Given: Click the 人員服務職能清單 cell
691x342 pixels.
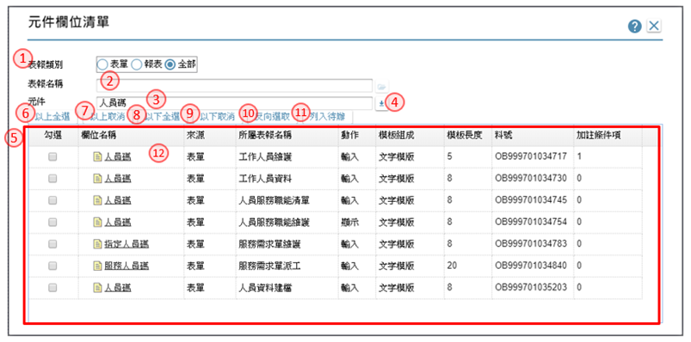Looking at the screenshot, I should pos(274,200).
